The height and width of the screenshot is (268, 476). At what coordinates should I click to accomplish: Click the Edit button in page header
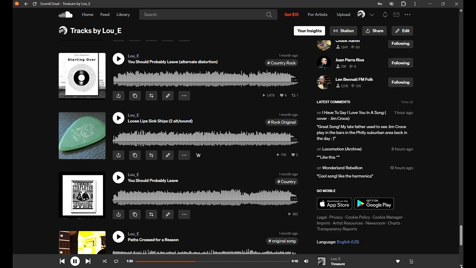point(402,31)
